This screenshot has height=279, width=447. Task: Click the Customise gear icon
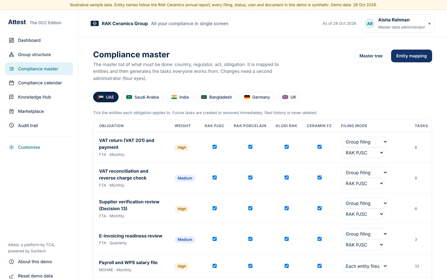pos(11,147)
